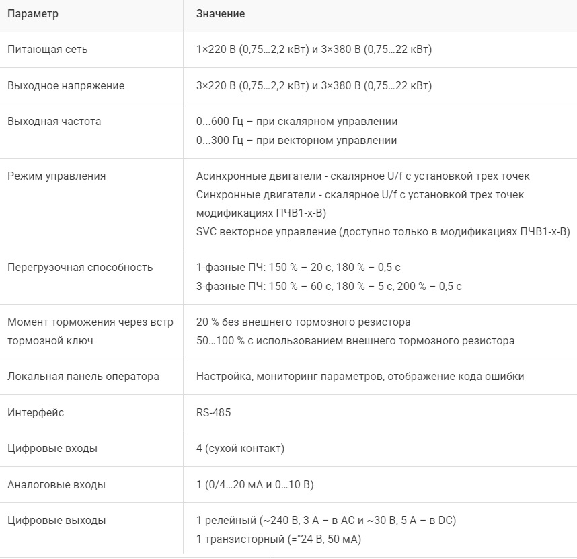The image size is (577, 559).
Task: Click the "3-фазные ПЧ" overload value line
Action: [x=329, y=287]
